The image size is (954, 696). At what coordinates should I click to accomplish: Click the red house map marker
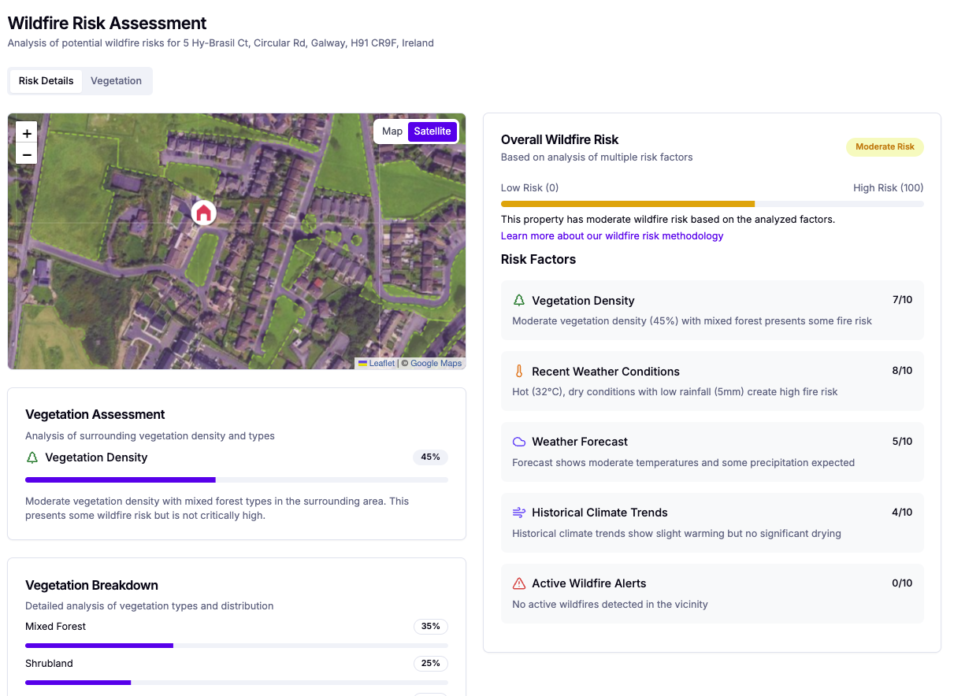coord(203,213)
